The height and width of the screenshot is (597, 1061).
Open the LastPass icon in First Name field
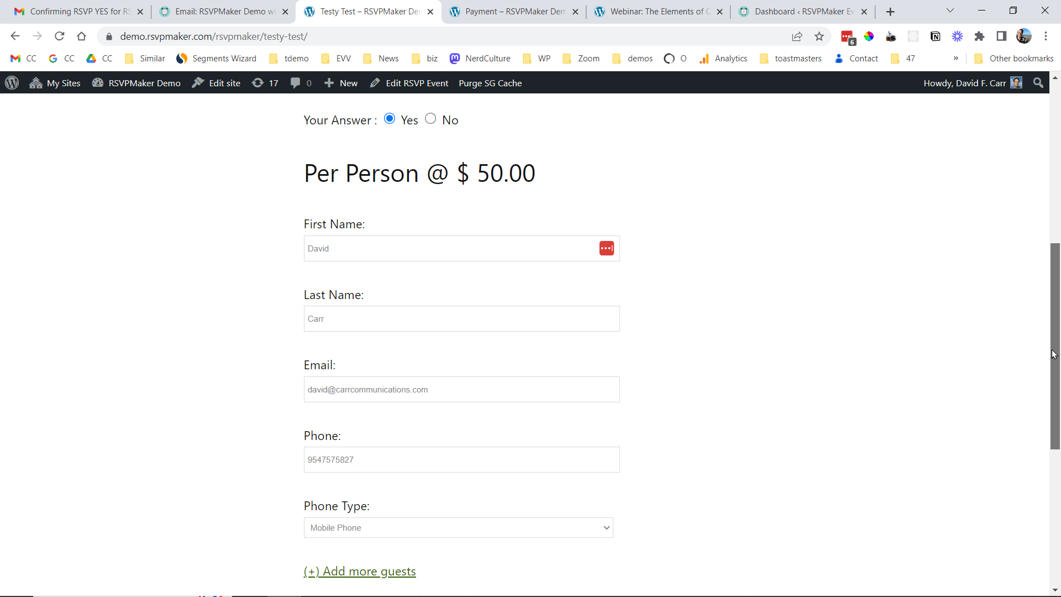coord(607,248)
